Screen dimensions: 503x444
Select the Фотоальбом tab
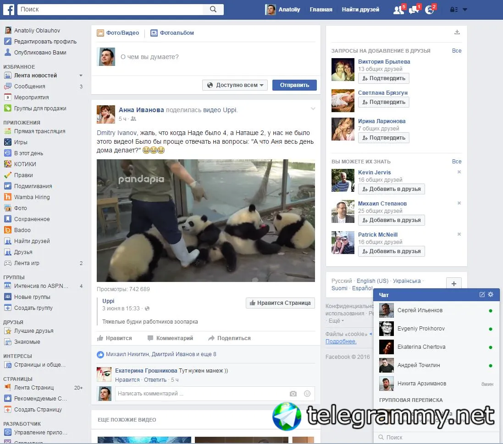point(172,32)
